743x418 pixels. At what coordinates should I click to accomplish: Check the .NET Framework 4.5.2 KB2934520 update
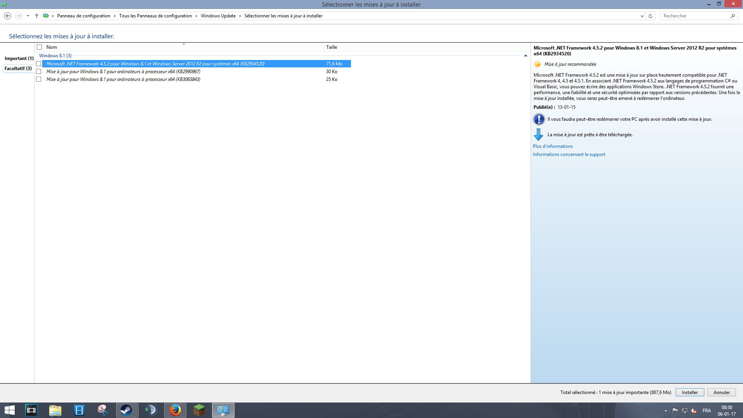(39, 64)
